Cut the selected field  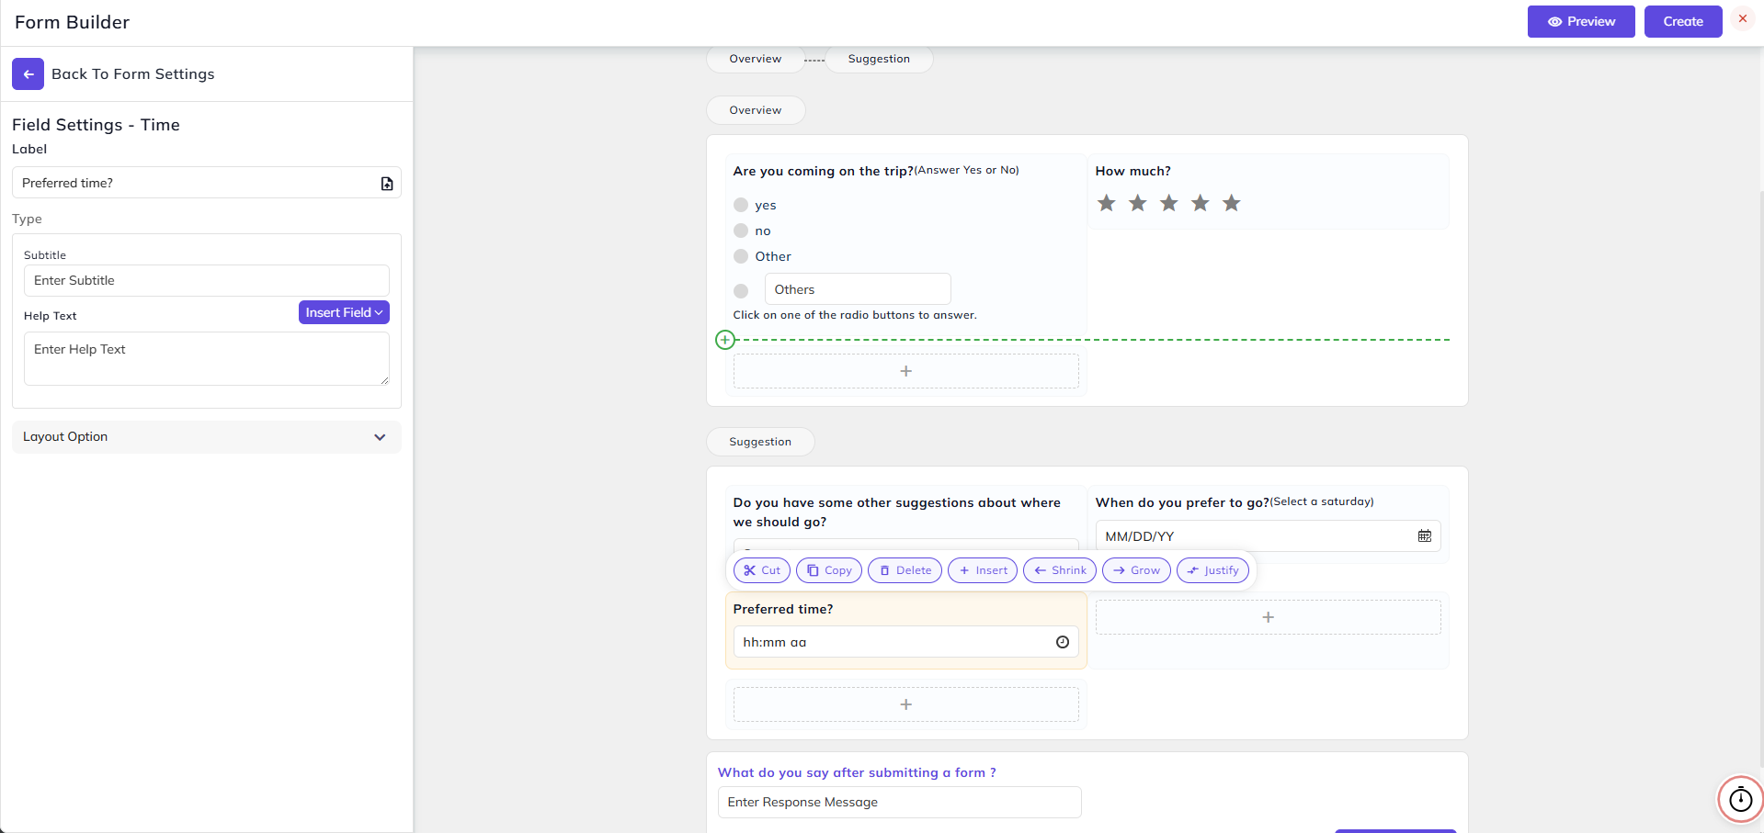point(762,570)
